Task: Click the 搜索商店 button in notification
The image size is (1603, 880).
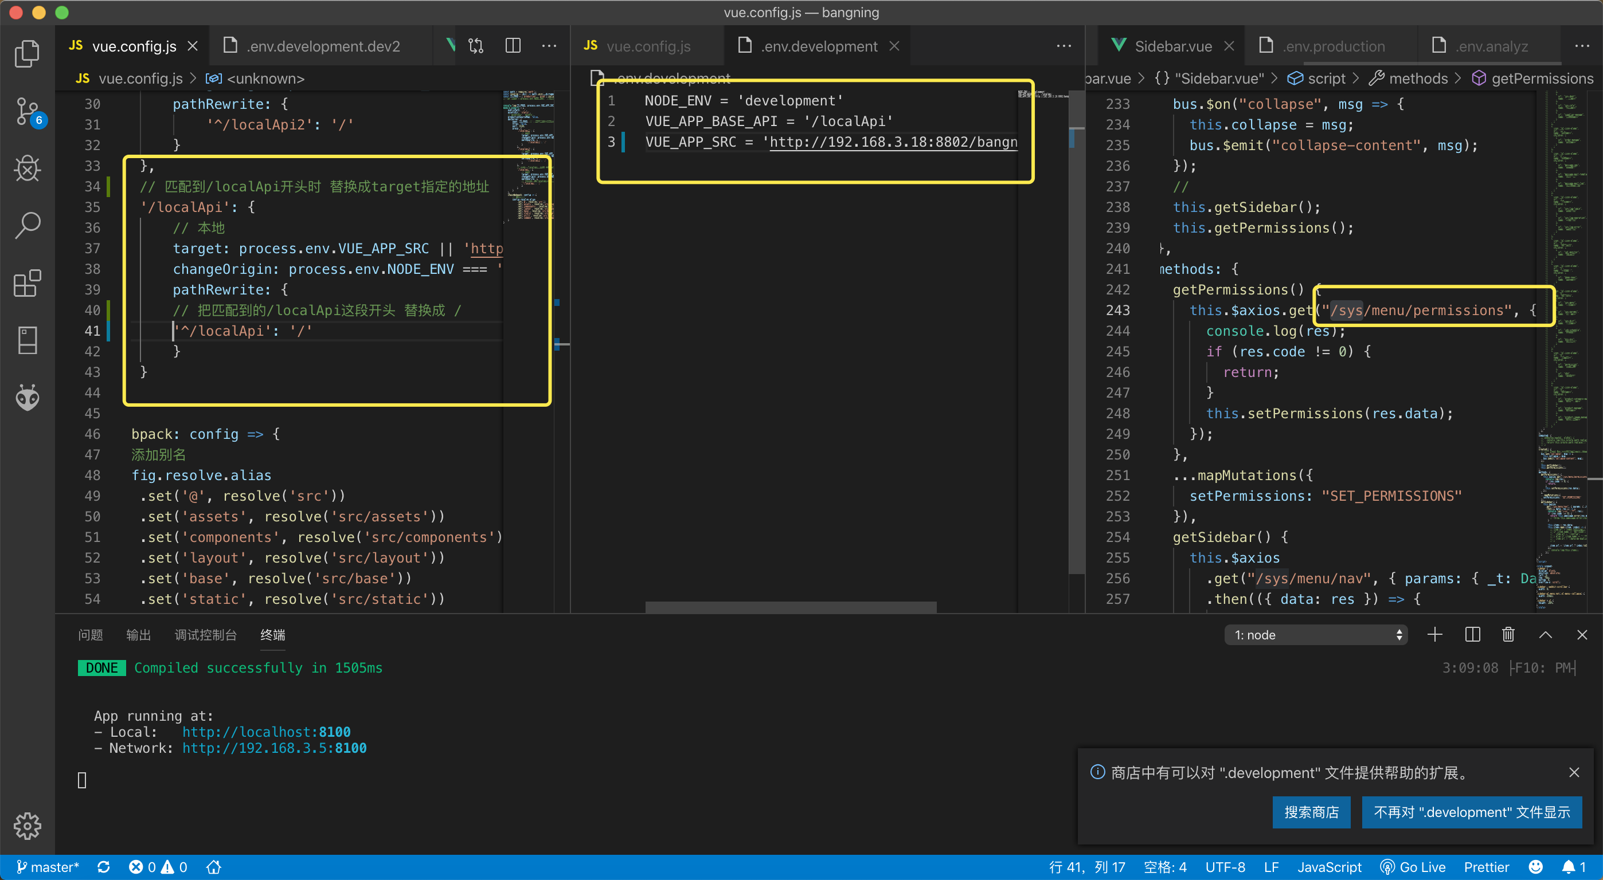Action: (1311, 812)
